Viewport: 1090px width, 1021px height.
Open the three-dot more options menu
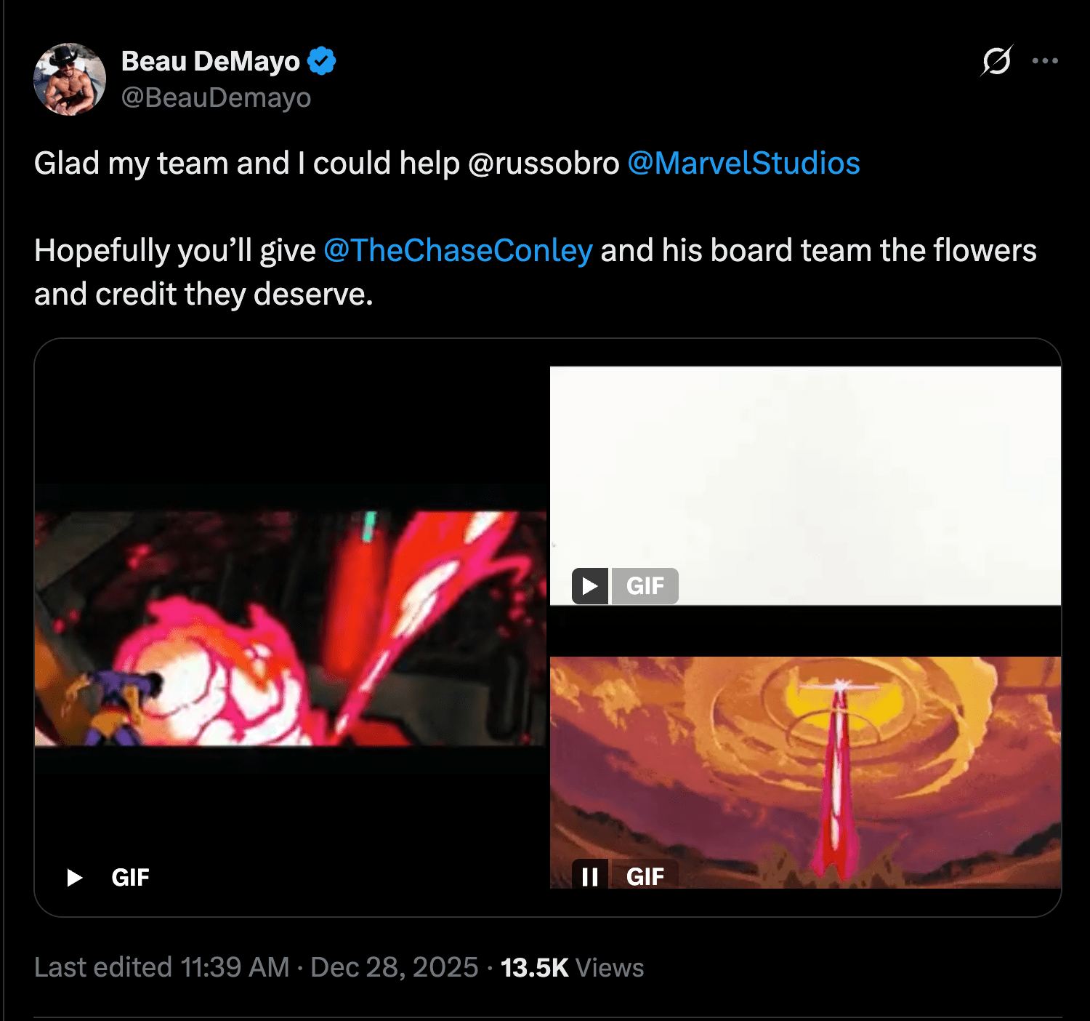(x=1045, y=61)
